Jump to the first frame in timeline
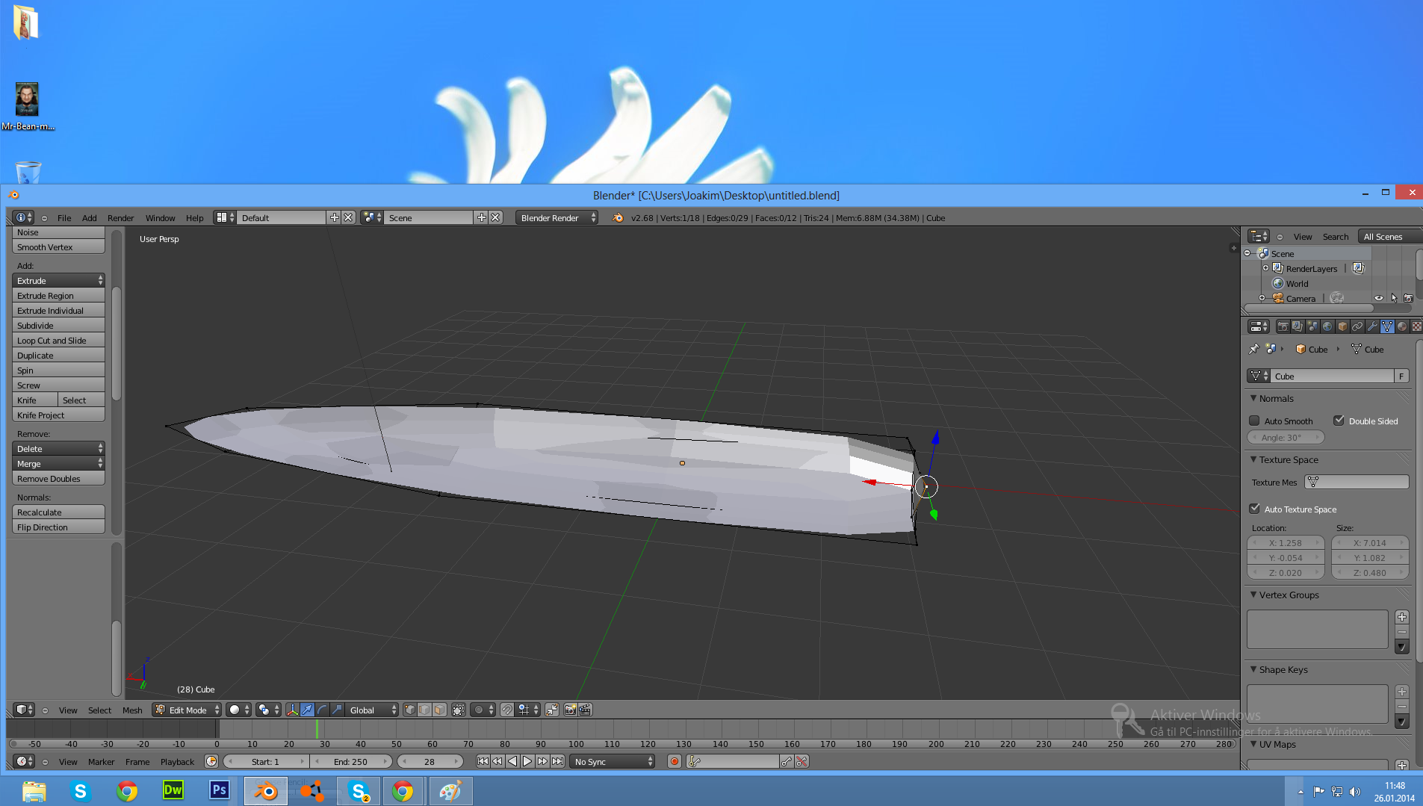The width and height of the screenshot is (1423, 806). (x=483, y=761)
